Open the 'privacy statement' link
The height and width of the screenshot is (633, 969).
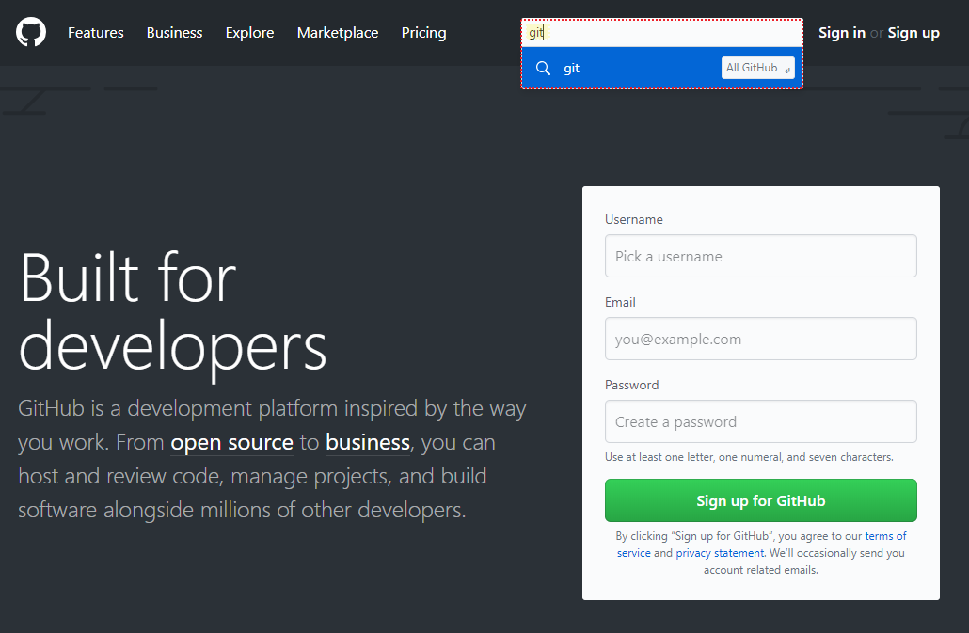tap(720, 553)
